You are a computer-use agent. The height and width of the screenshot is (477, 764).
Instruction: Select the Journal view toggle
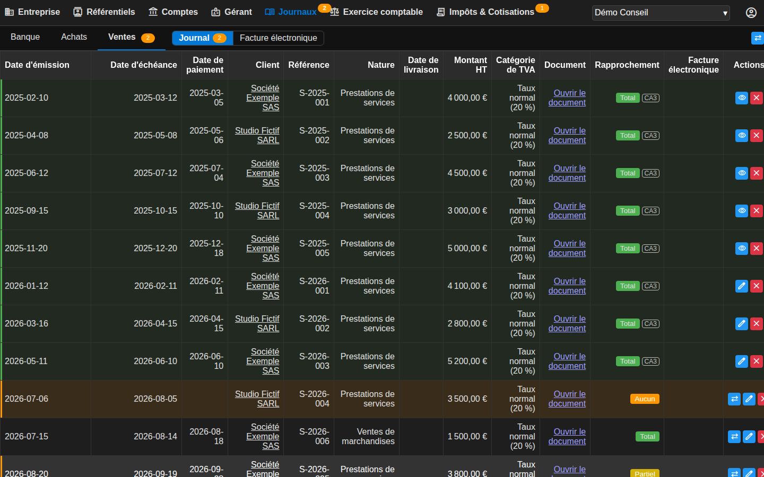coord(203,38)
